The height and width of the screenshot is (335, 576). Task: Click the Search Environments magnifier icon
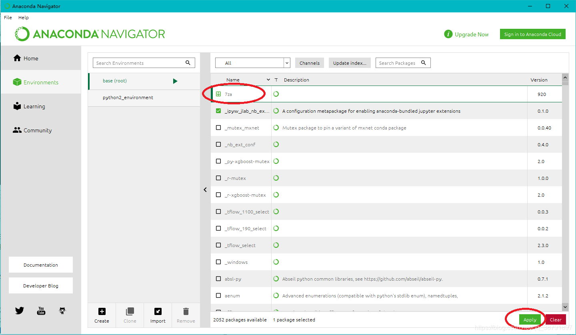188,63
